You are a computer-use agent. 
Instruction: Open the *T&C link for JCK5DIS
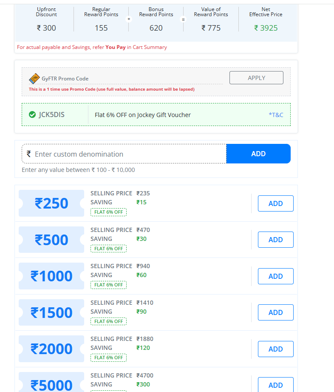[x=276, y=114]
